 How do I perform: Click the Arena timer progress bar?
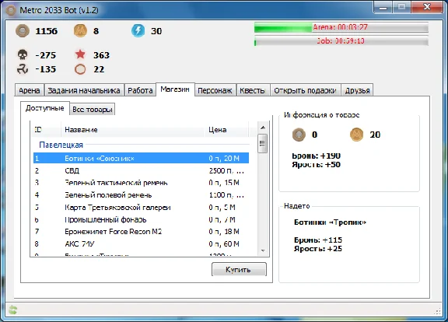pyautogui.click(x=341, y=27)
